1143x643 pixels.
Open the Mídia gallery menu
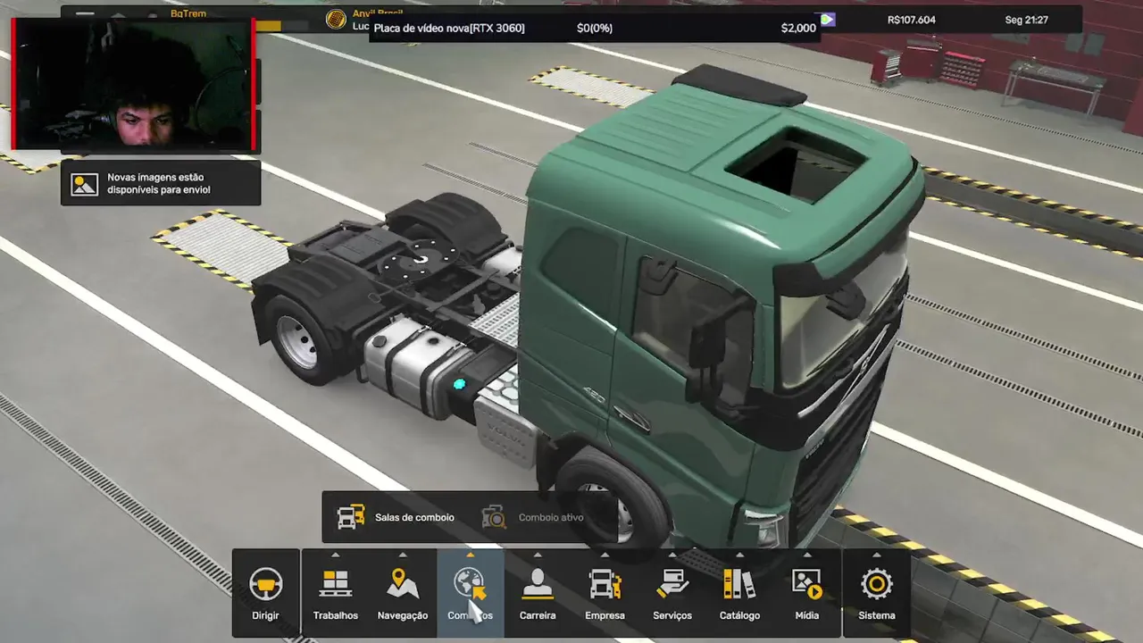[807, 593]
